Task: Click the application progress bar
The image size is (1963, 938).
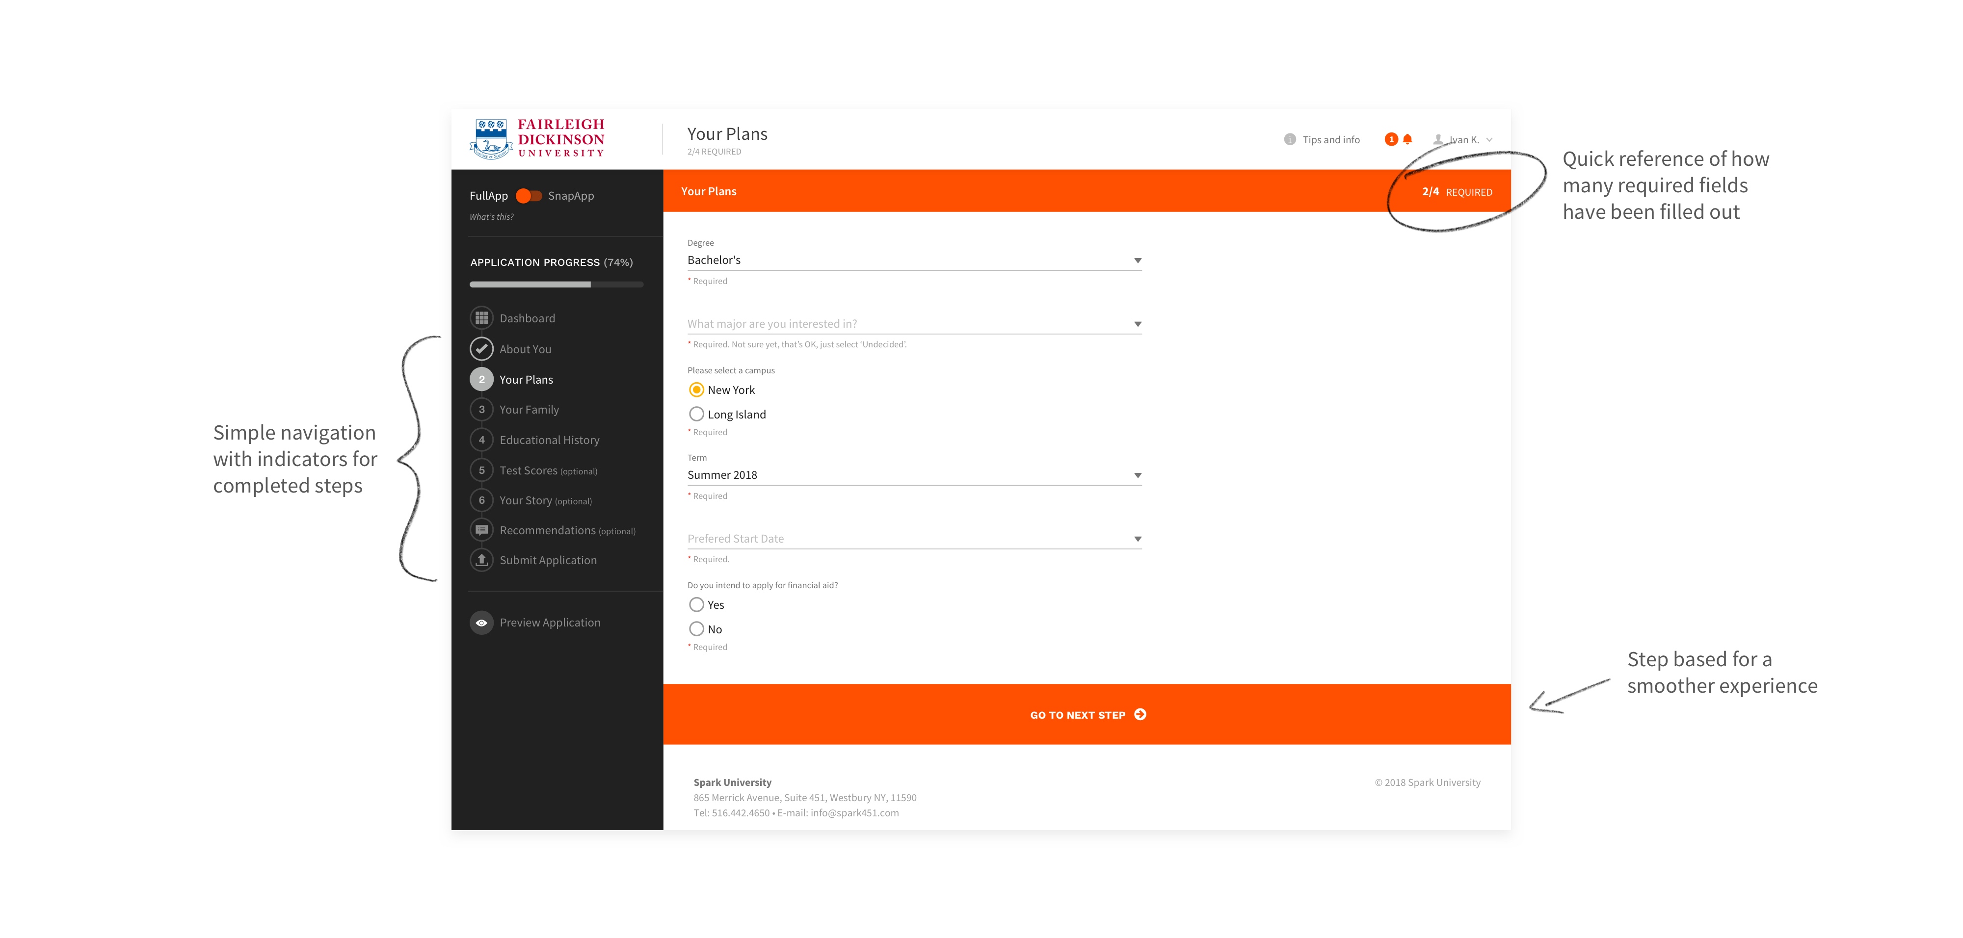Action: [x=557, y=285]
